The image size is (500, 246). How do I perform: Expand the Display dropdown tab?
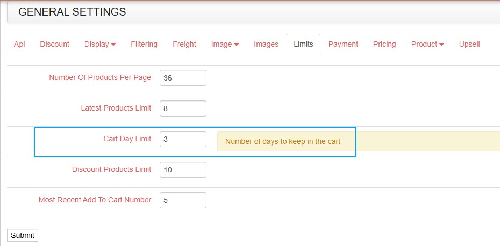(x=100, y=44)
